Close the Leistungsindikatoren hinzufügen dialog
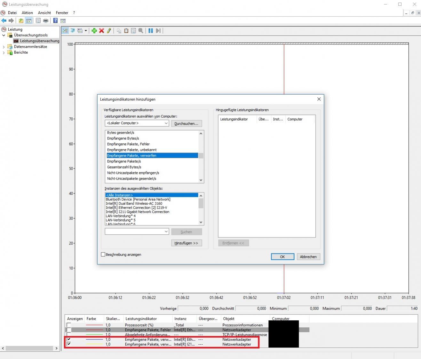Screen dimensions: 421x359 (x=319, y=99)
